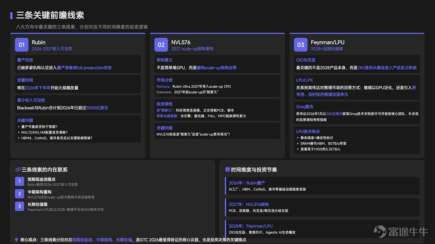This screenshot has height=244, width=435.
Task: Click the 长期估值锚 item title
Action: pos(37,204)
